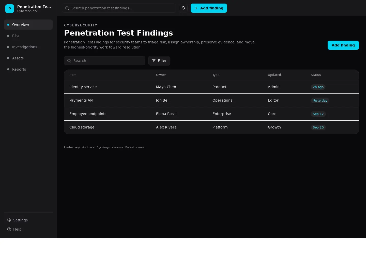Image resolution: width=366 pixels, height=260 pixels.
Task: Click the filter lines icon
Action: click(154, 61)
